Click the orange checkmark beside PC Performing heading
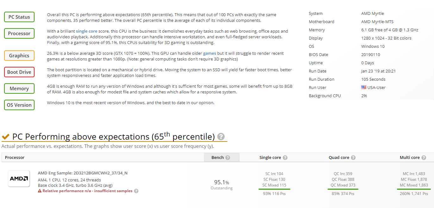This screenshot has width=434, height=208. pos(6,137)
